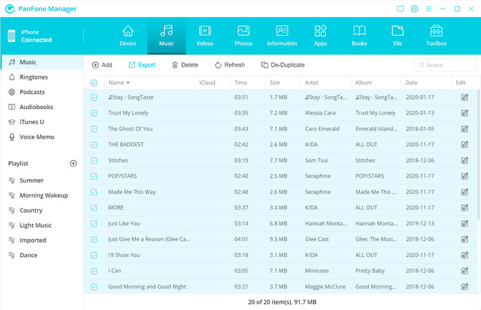481x310 pixels.
Task: Add a new playlist with plus icon
Action: 74,163
